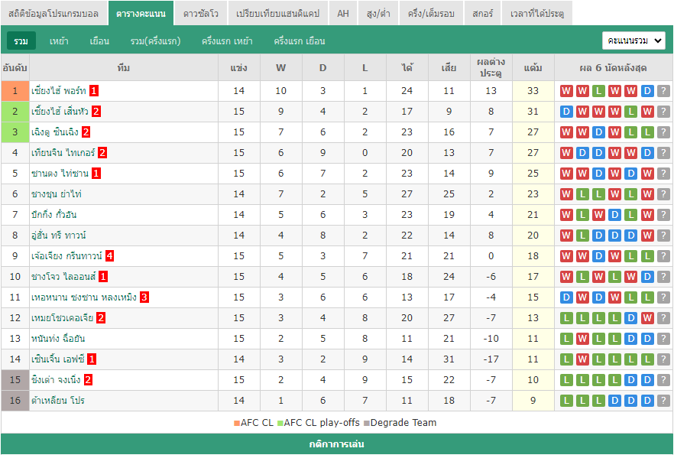The image size is (674, 455).
Task: Open the เปรียบเทียบแฮนดิแคป tab
Action: click(x=277, y=13)
